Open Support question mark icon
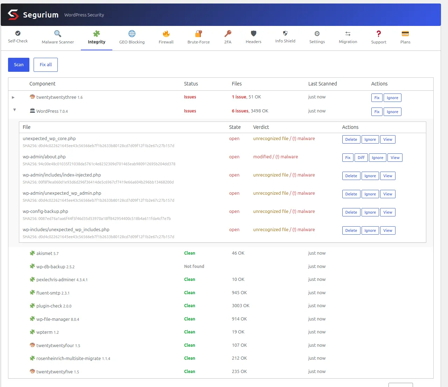 pos(379,34)
